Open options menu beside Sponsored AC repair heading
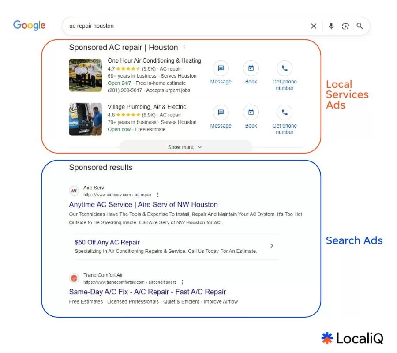The height and width of the screenshot is (353, 397). pyautogui.click(x=184, y=47)
